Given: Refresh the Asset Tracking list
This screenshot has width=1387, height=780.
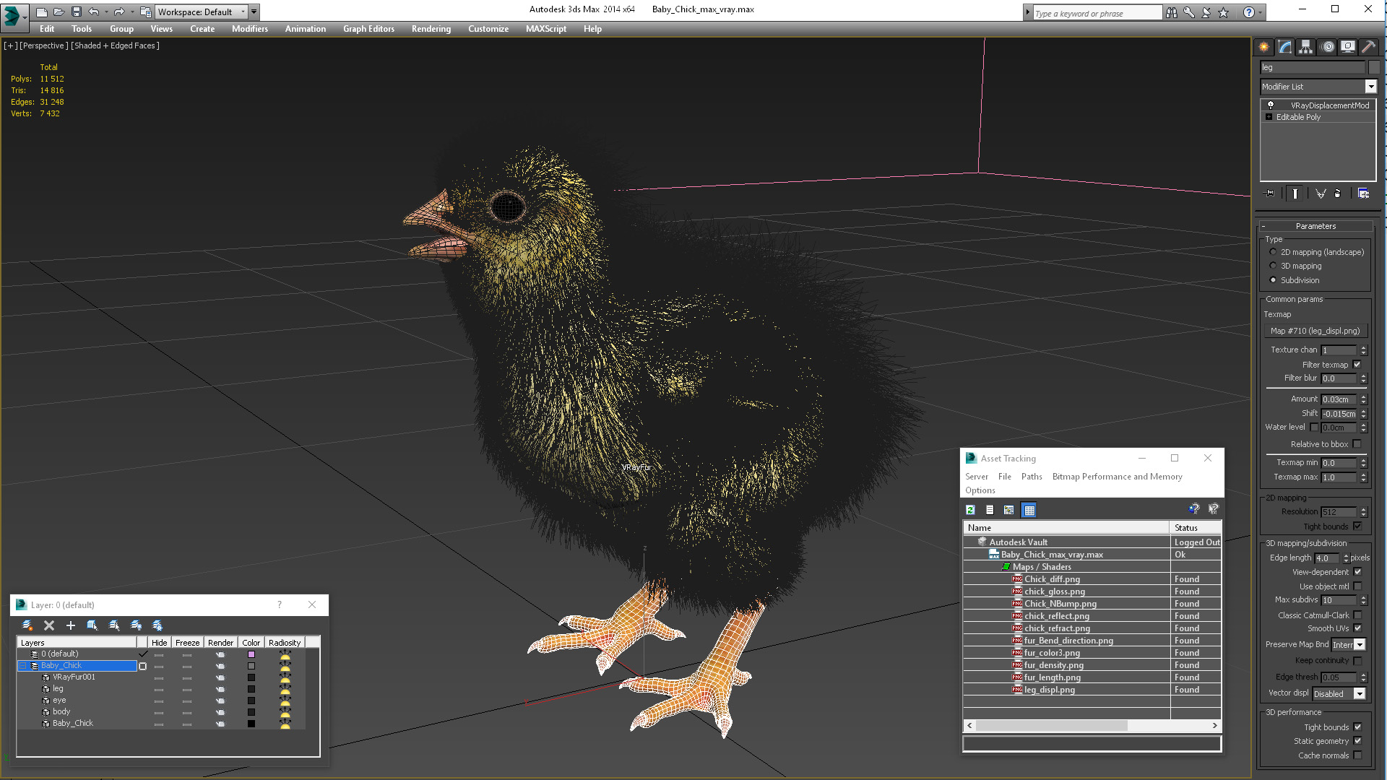Looking at the screenshot, I should click(971, 510).
